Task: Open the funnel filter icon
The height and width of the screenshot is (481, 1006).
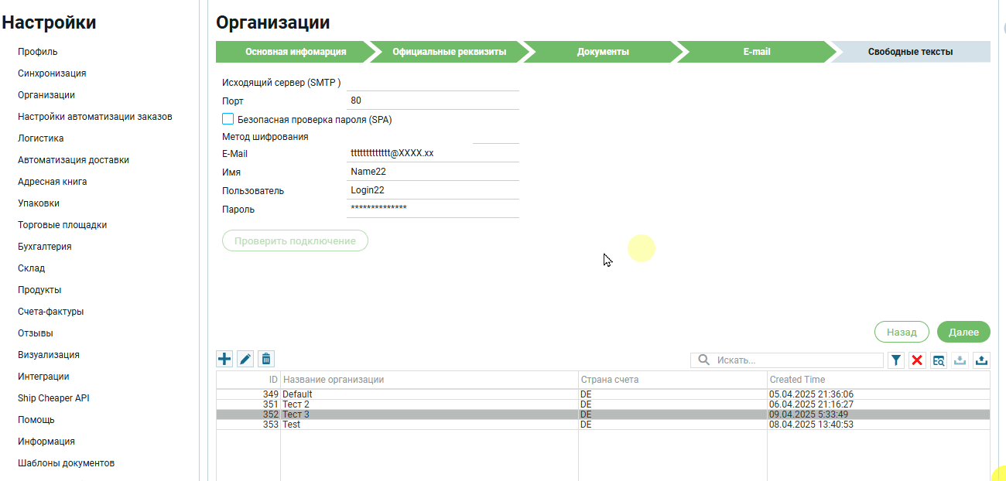Action: [896, 360]
